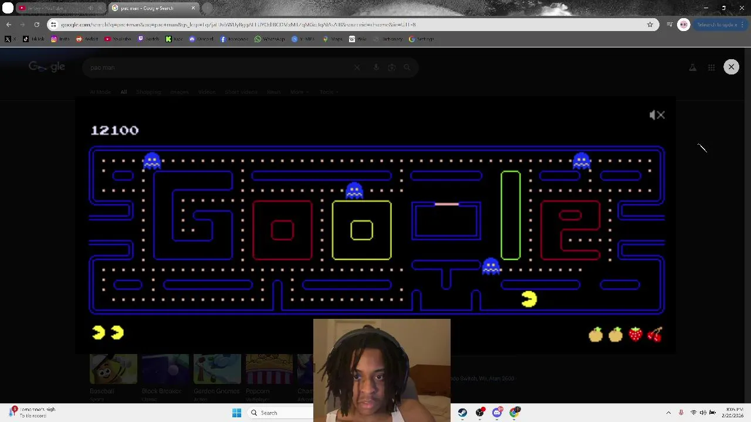Open the Settings bookmark
Viewport: 751px width, 422px height.
[422, 39]
